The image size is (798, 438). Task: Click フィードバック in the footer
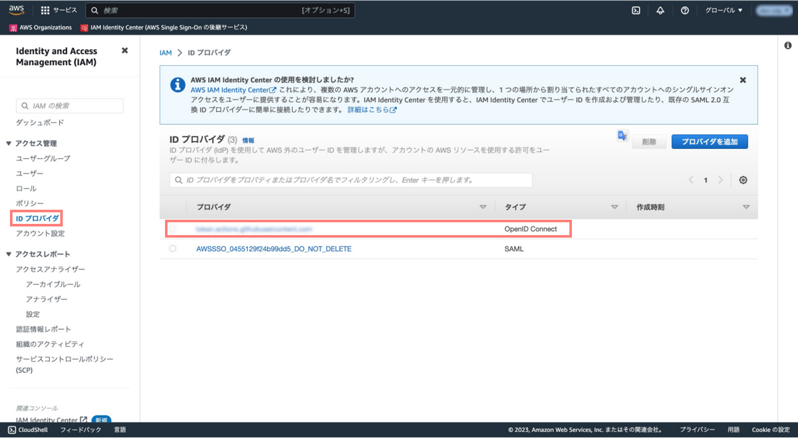coord(80,430)
